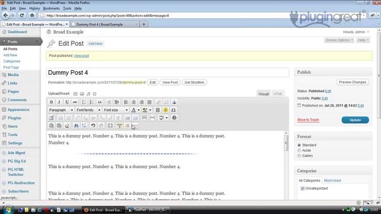This screenshot has height=214, width=381.
Task: Click the insert table icon
Action: (x=51, y=118)
